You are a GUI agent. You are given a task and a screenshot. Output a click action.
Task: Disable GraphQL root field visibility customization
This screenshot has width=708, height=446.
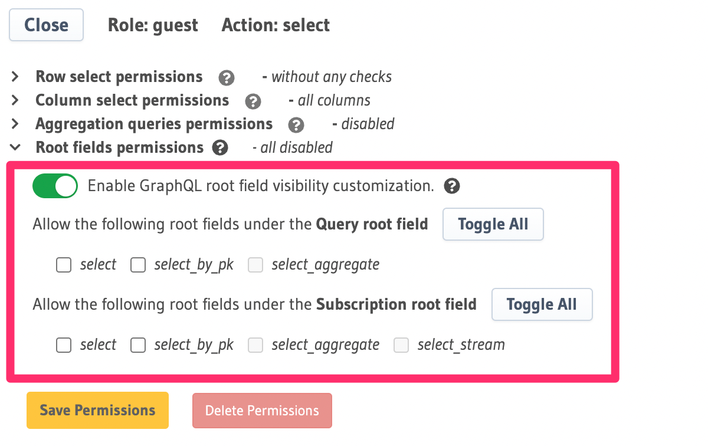[54, 185]
